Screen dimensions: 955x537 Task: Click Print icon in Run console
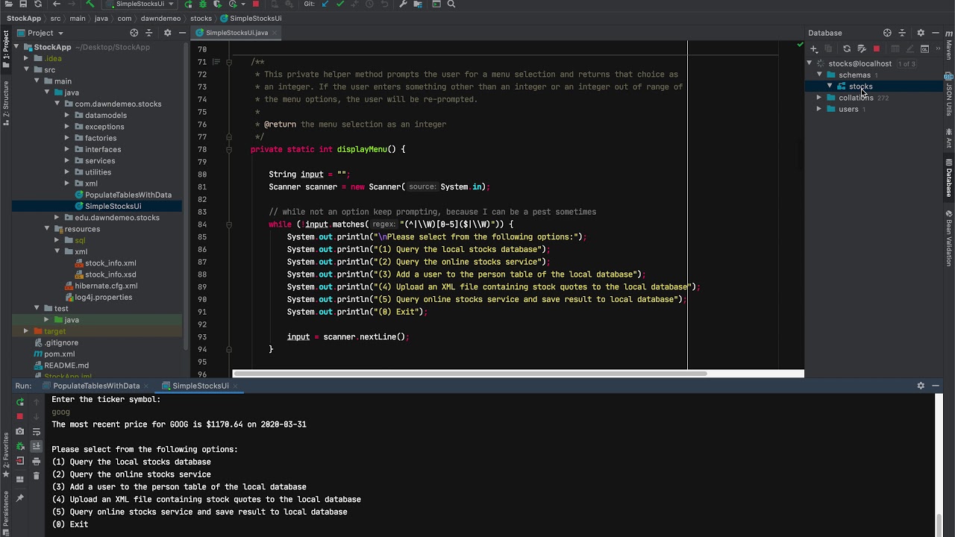tap(36, 461)
